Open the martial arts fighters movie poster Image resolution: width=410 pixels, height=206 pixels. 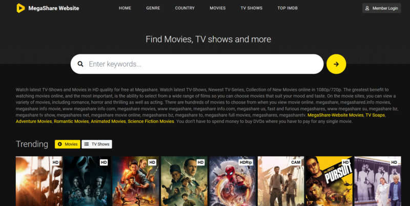(136, 181)
